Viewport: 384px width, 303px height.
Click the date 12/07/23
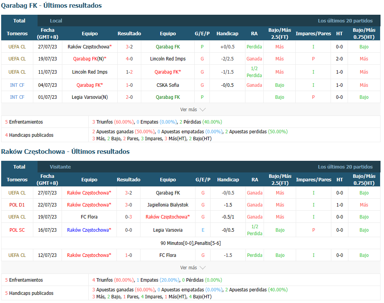[47, 255]
